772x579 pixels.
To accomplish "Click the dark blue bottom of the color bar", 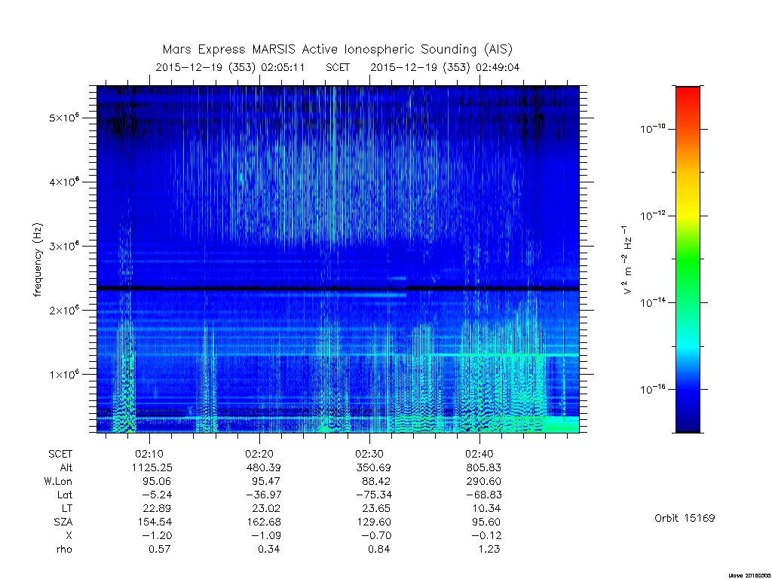I will pyautogui.click(x=688, y=421).
